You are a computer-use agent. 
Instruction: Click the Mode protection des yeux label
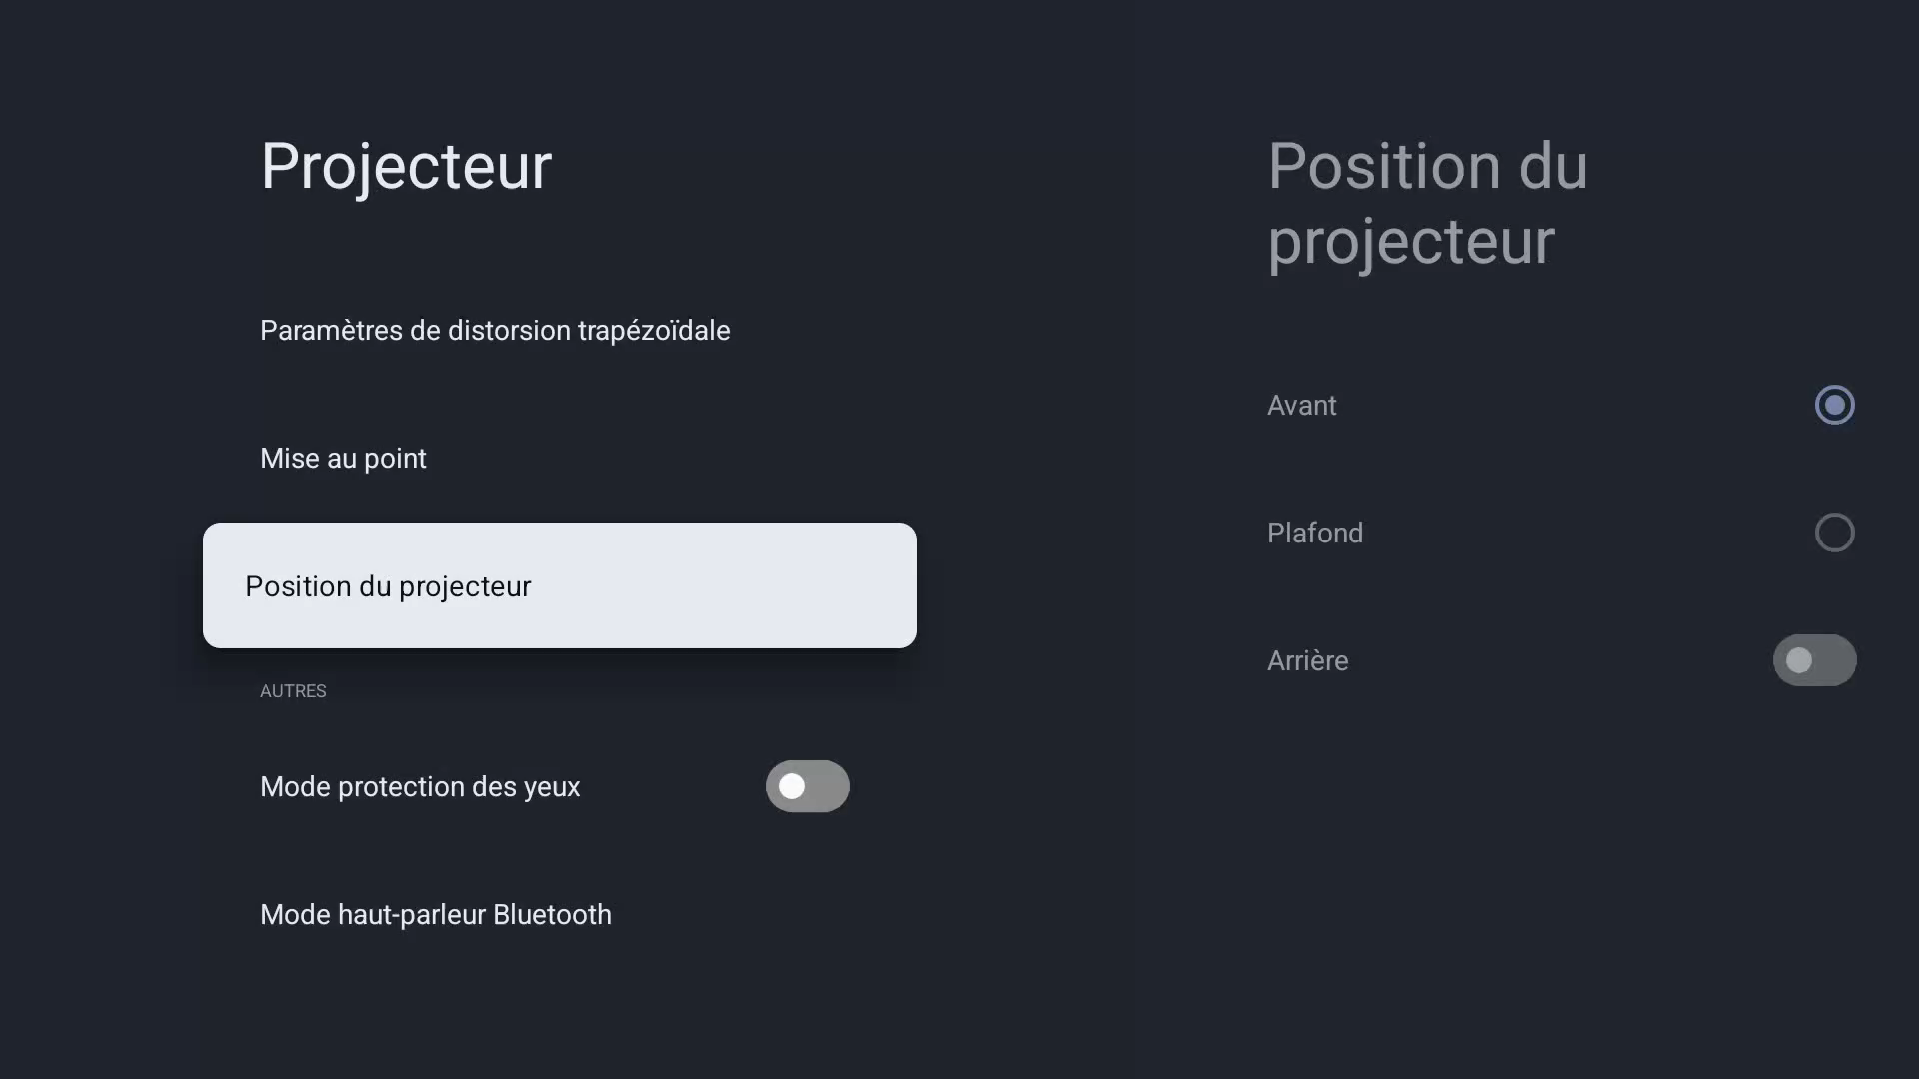point(420,787)
